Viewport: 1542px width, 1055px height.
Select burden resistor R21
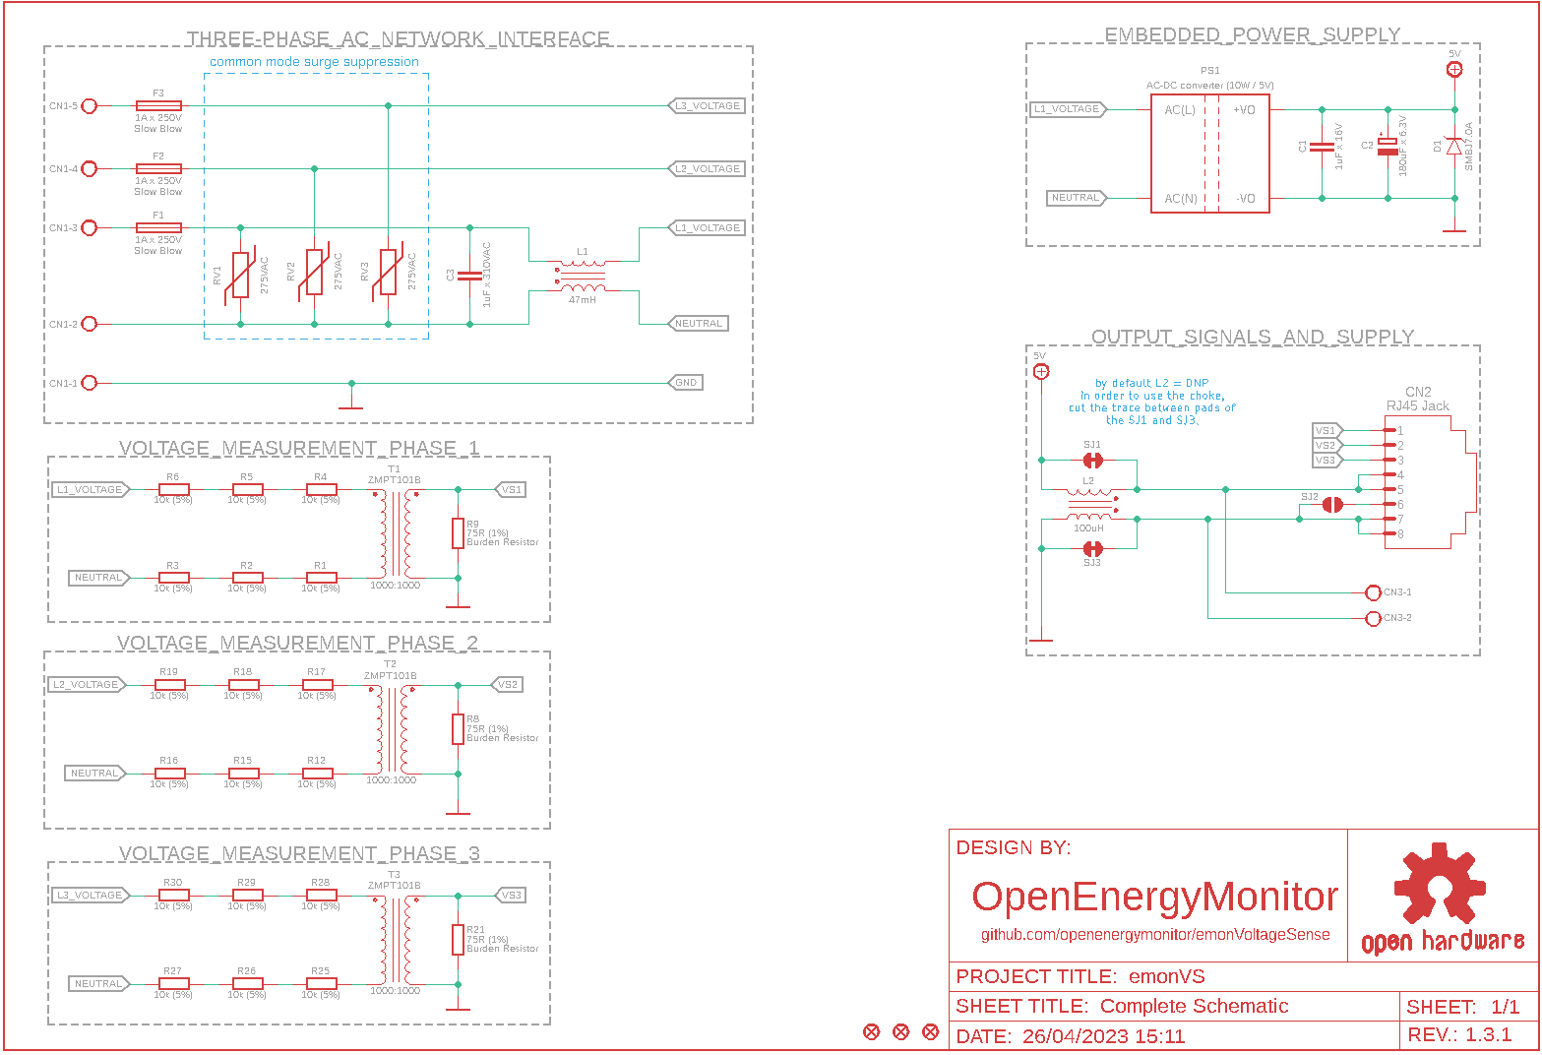tap(458, 940)
